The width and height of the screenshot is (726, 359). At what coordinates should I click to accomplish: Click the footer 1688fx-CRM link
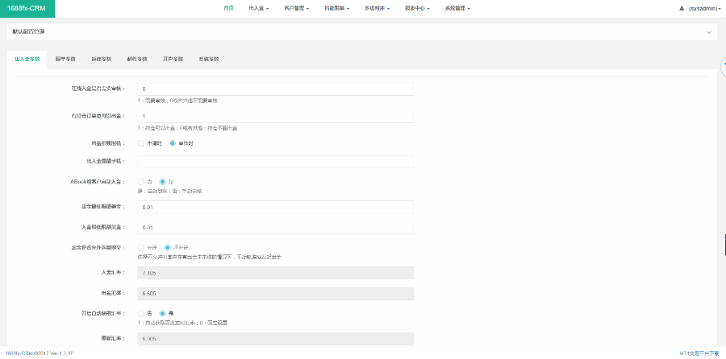tap(19, 353)
